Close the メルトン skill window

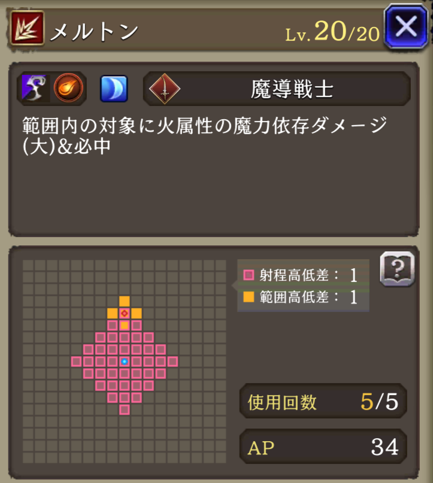pyautogui.click(x=406, y=26)
